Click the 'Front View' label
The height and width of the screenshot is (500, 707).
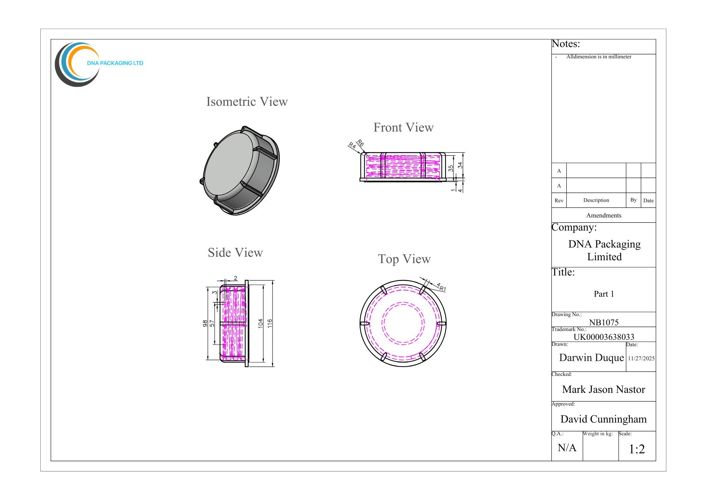point(403,127)
